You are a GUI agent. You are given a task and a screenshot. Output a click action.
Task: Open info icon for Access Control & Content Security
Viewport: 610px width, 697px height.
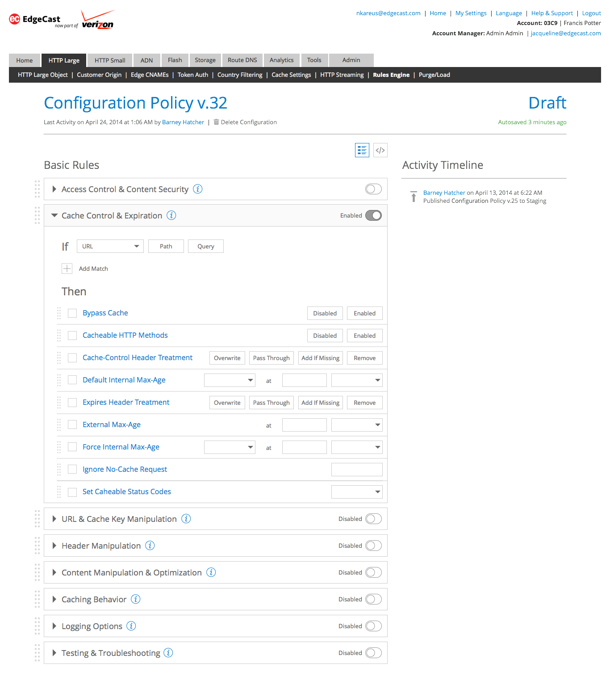(198, 189)
